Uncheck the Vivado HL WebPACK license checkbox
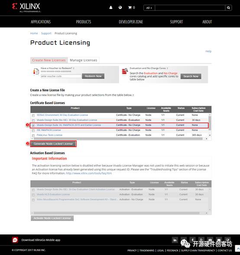The width and height of the screenshot is (240, 255). [33, 126]
